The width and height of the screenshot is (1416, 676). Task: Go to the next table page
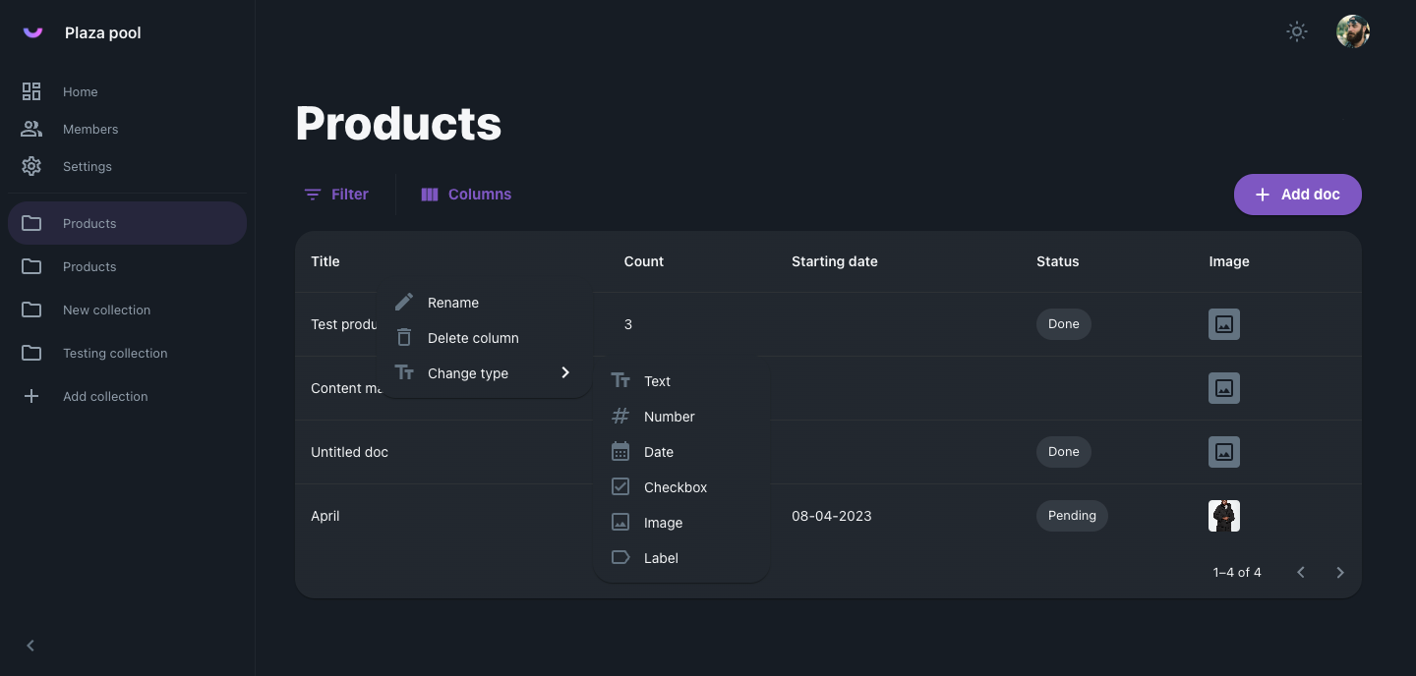(1339, 572)
